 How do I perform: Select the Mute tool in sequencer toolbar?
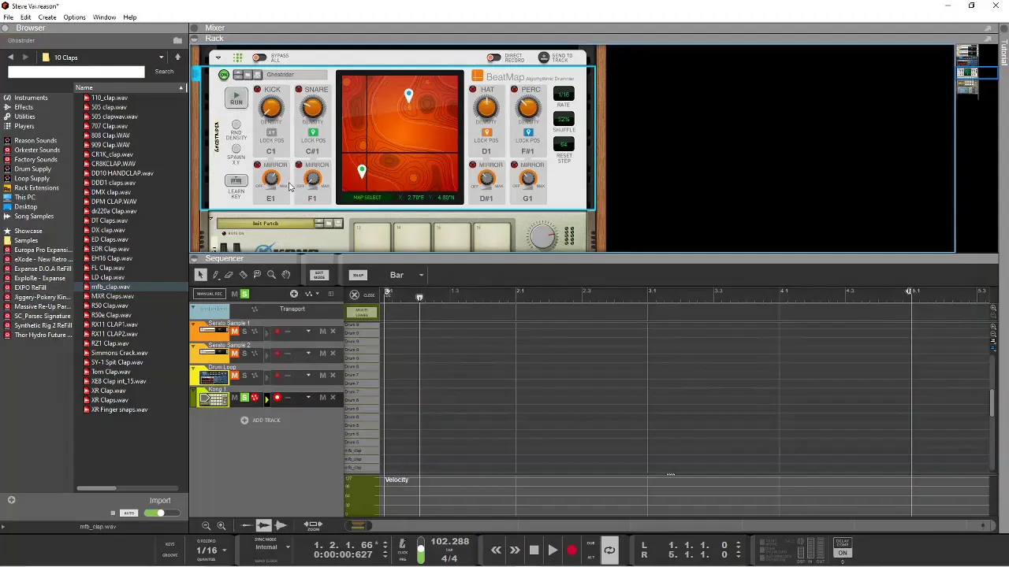pos(257,275)
